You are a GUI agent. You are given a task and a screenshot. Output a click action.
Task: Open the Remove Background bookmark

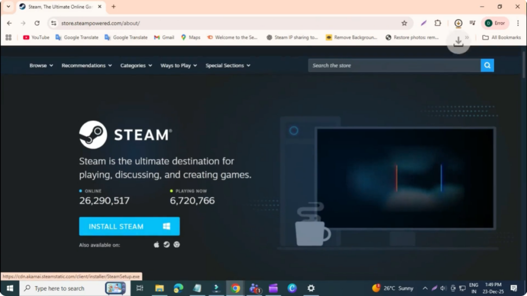[352, 38]
